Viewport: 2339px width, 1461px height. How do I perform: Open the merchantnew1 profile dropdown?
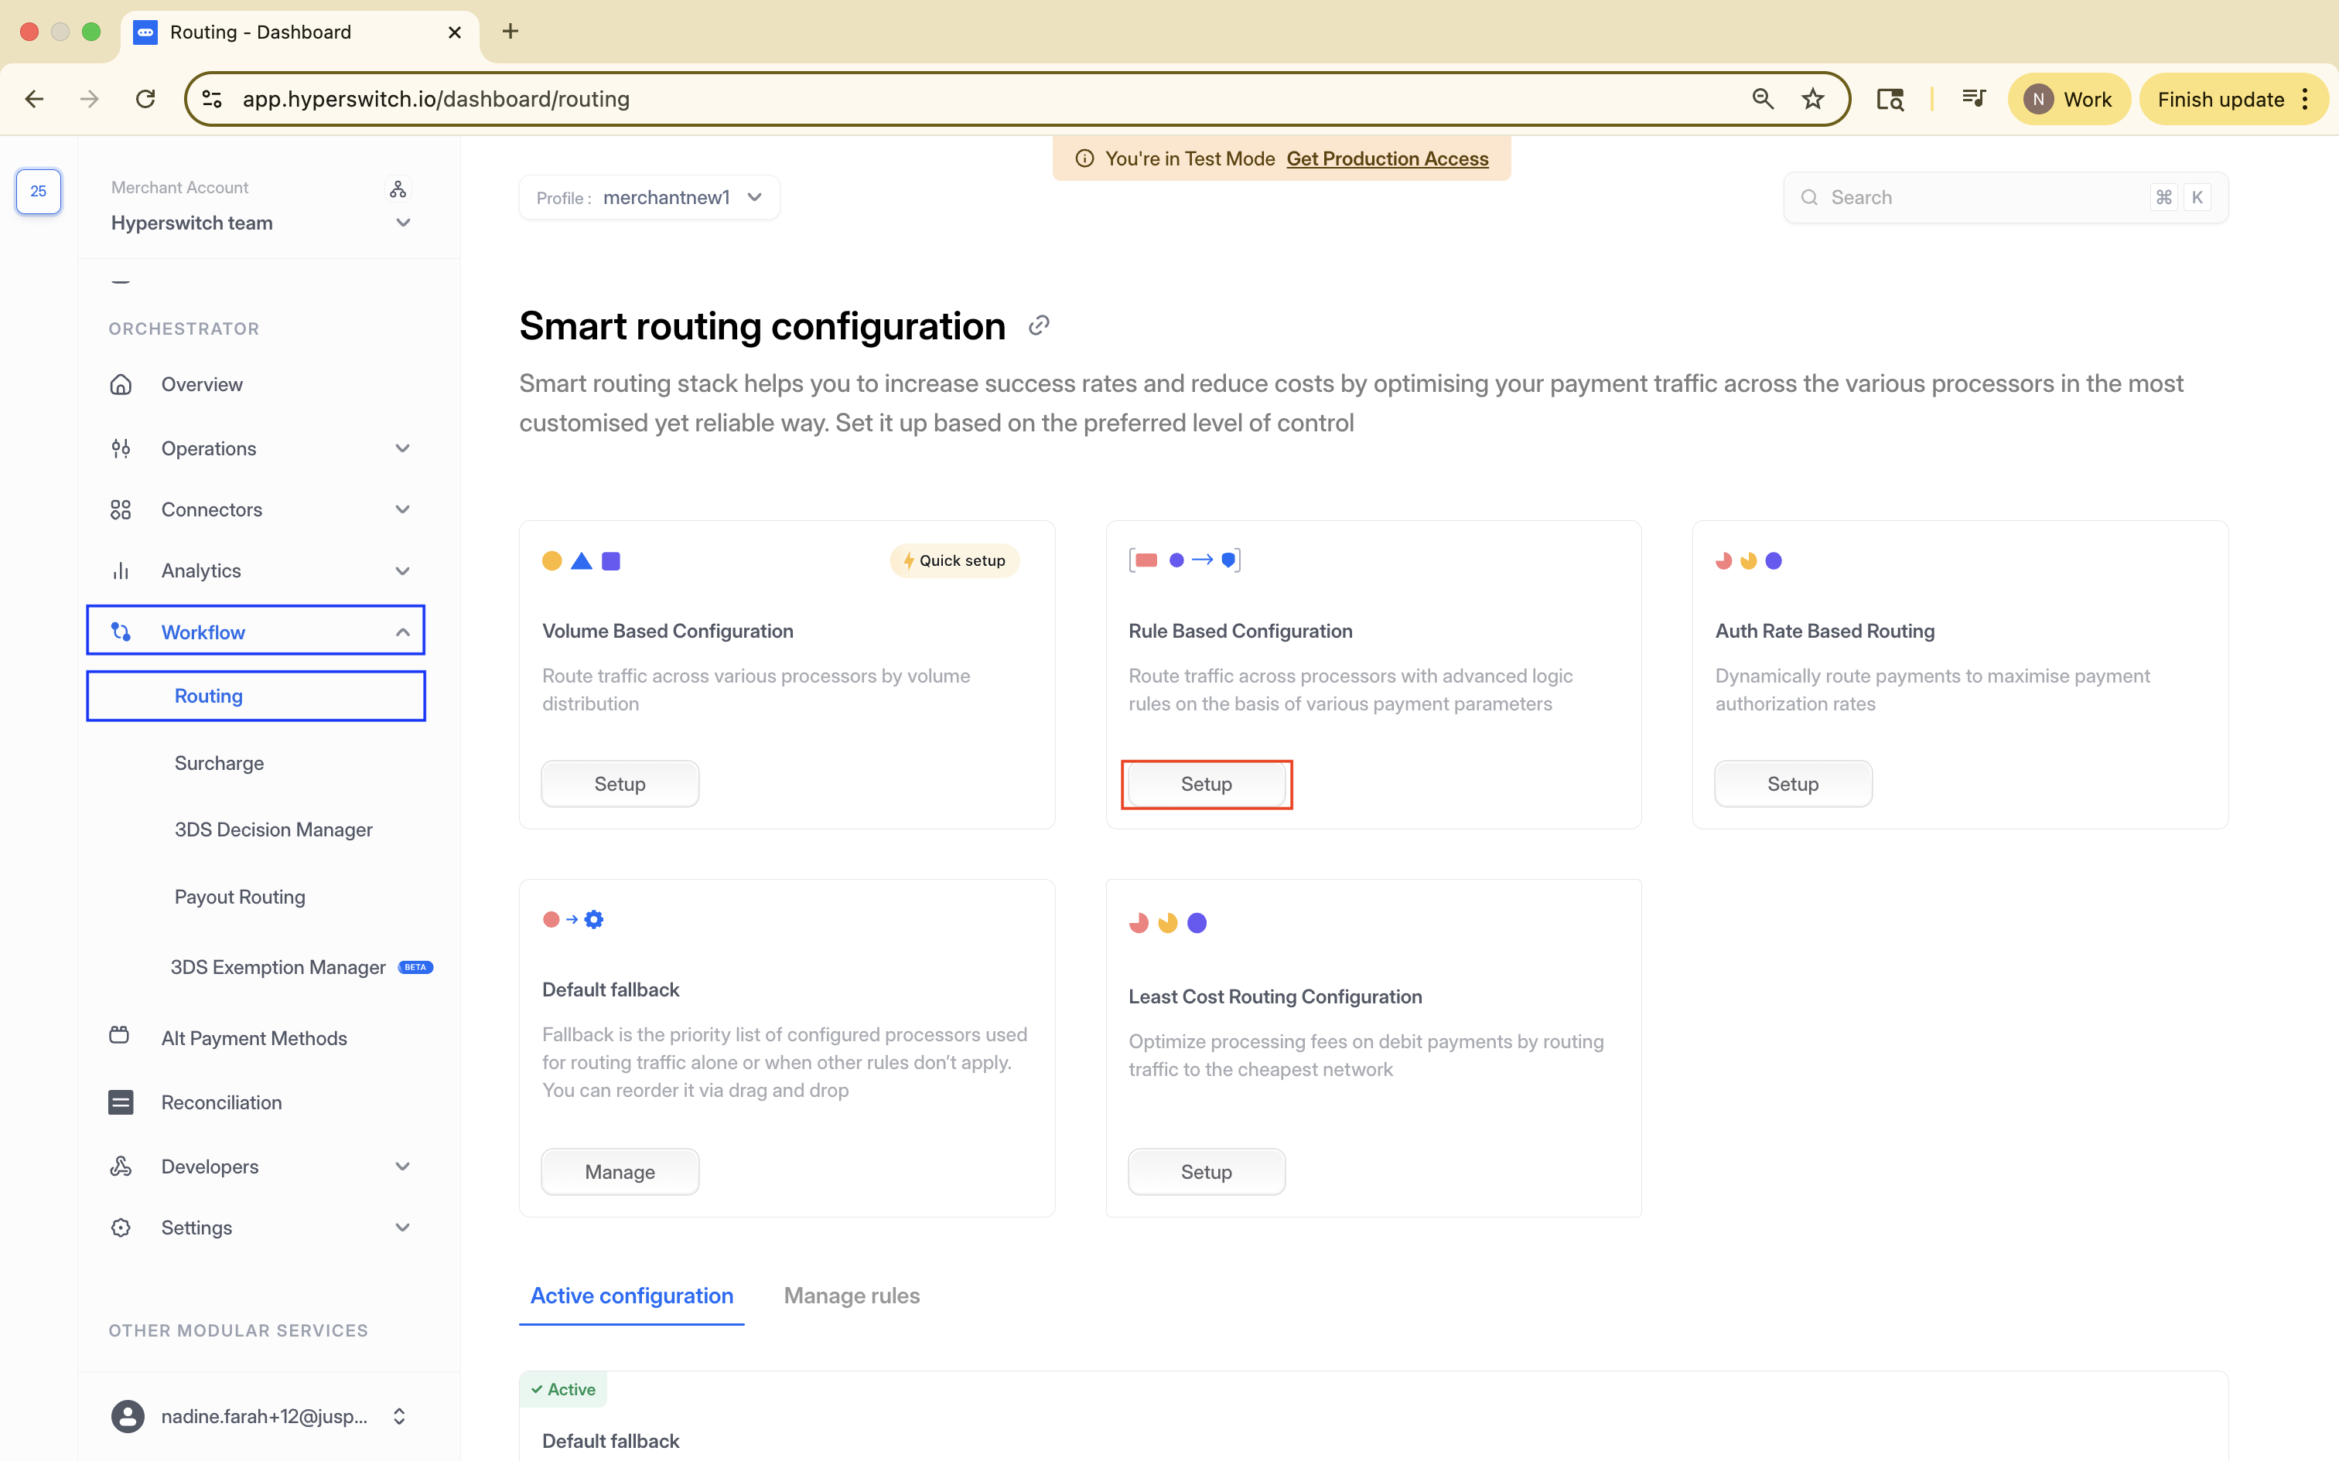click(x=650, y=198)
